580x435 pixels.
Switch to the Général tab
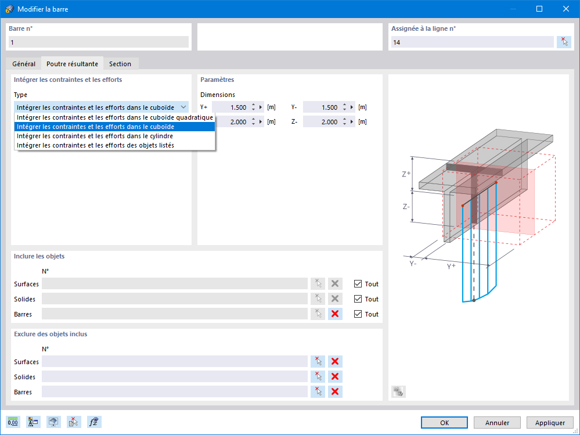click(x=24, y=64)
